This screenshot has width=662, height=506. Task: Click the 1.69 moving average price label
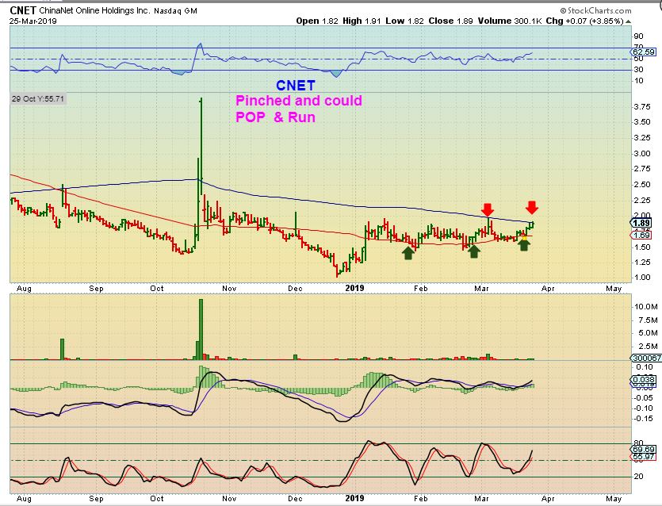click(641, 236)
